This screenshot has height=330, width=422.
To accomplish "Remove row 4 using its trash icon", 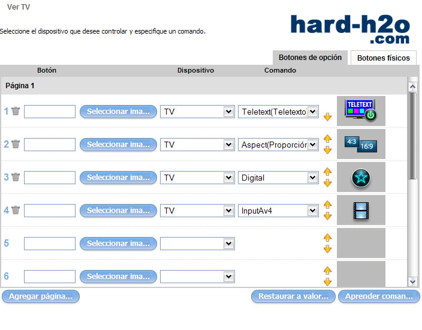I will click(x=16, y=210).
